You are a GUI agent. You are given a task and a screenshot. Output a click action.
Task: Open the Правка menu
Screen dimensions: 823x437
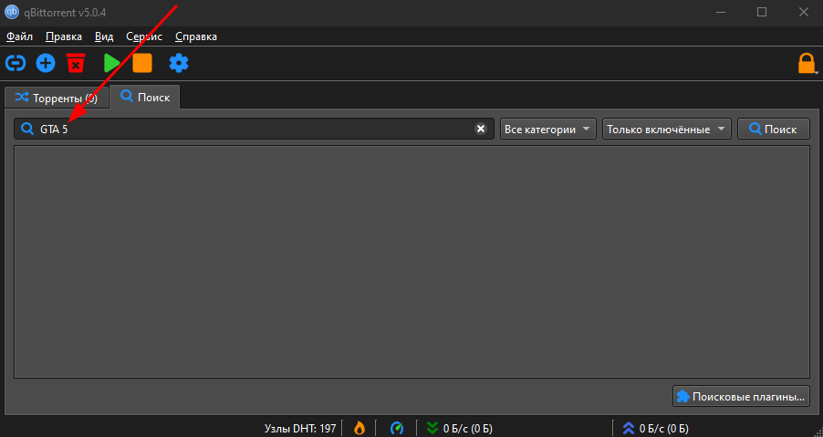[64, 36]
